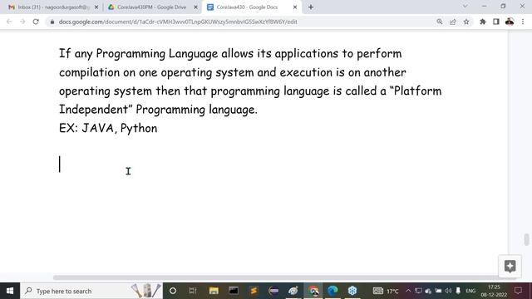Open the Extensions puzzle icon
Image resolution: width=532 pixels, height=299 pixels.
coord(482,22)
